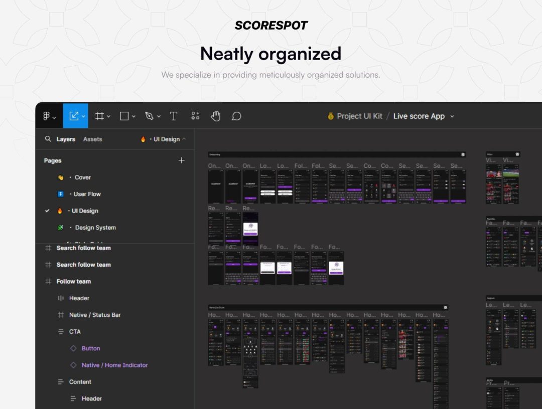Collapse the UI Design page selector
Screen dimensions: 542x409
pos(184,139)
